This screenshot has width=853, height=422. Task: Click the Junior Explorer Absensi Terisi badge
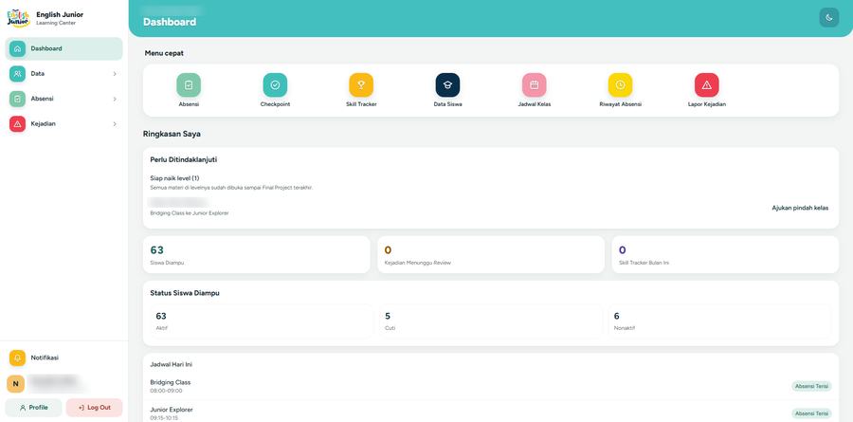(811, 413)
